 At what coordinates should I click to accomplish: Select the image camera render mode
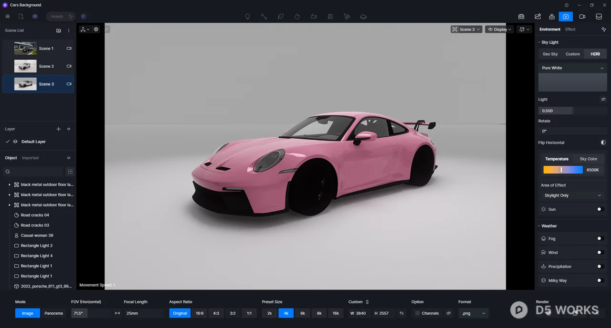[566, 16]
